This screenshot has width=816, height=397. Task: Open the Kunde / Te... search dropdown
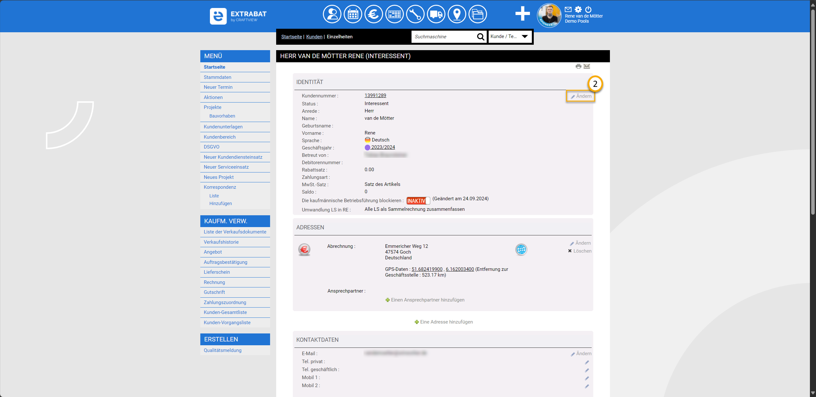point(510,36)
